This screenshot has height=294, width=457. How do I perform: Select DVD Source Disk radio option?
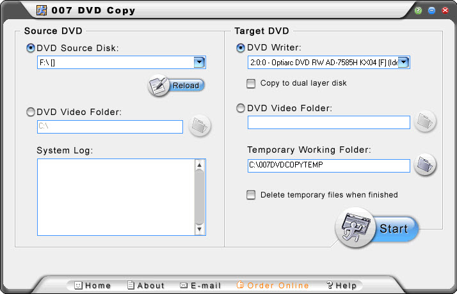[x=31, y=48]
